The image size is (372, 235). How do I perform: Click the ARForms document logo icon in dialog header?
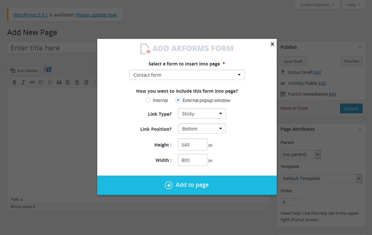coord(145,49)
